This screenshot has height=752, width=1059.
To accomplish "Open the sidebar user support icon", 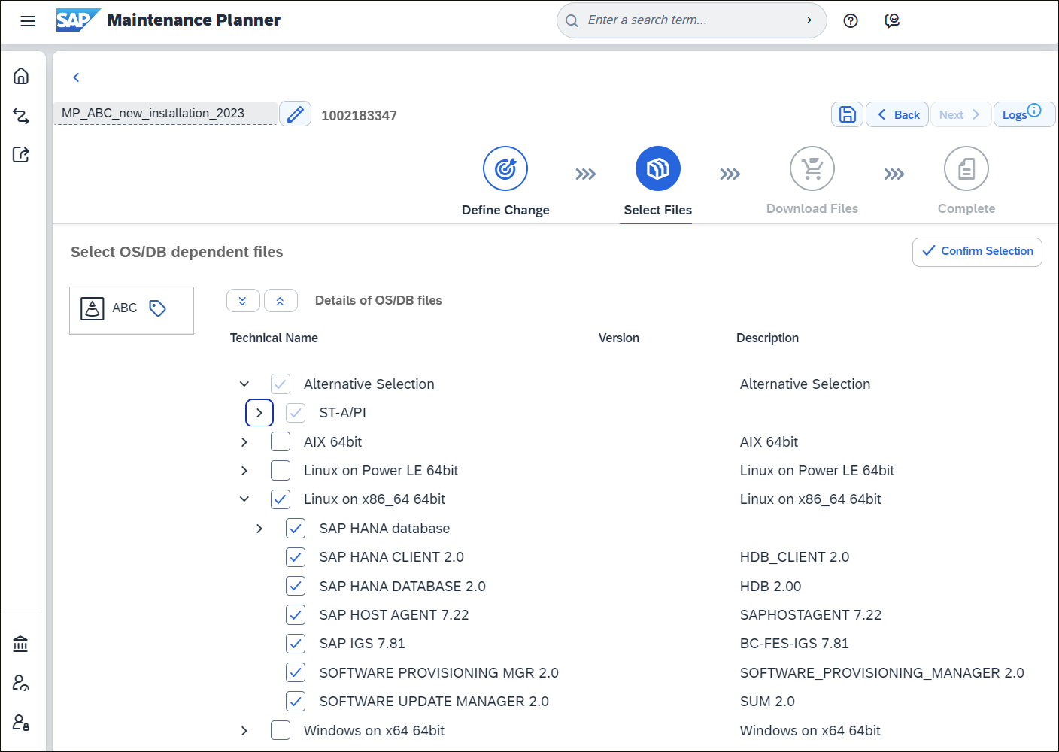I will click(21, 683).
